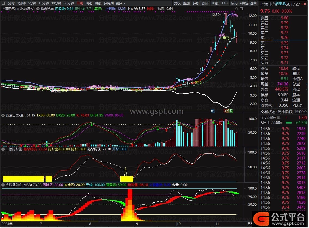Viewport: 309px width, 228px height.
Task: Click month 10 on the time axis
Action: (x=178, y=224)
